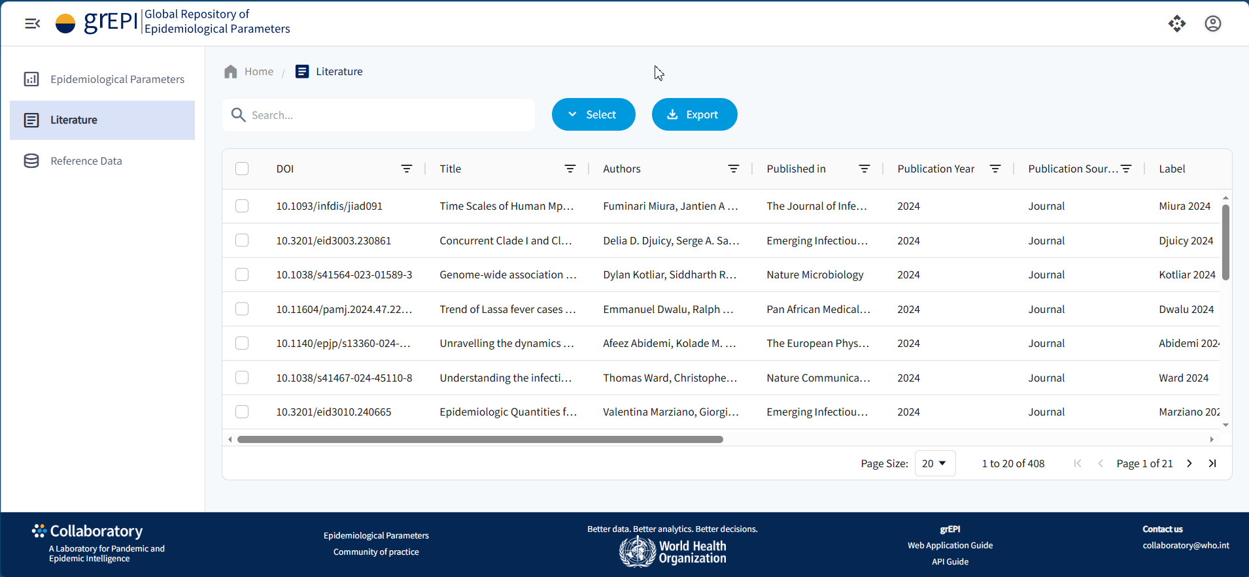Image resolution: width=1249 pixels, height=577 pixels.
Task: Check the row for 10.1038/s41564-023-01589-3
Action: [x=242, y=274]
